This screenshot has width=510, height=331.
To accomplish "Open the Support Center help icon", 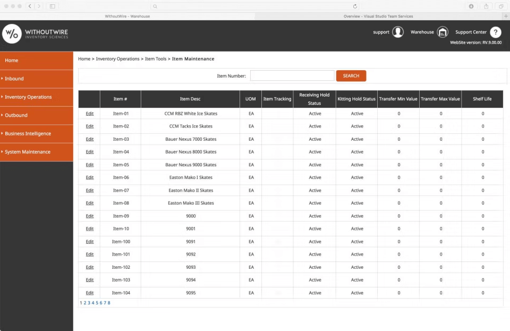I will [x=496, y=32].
